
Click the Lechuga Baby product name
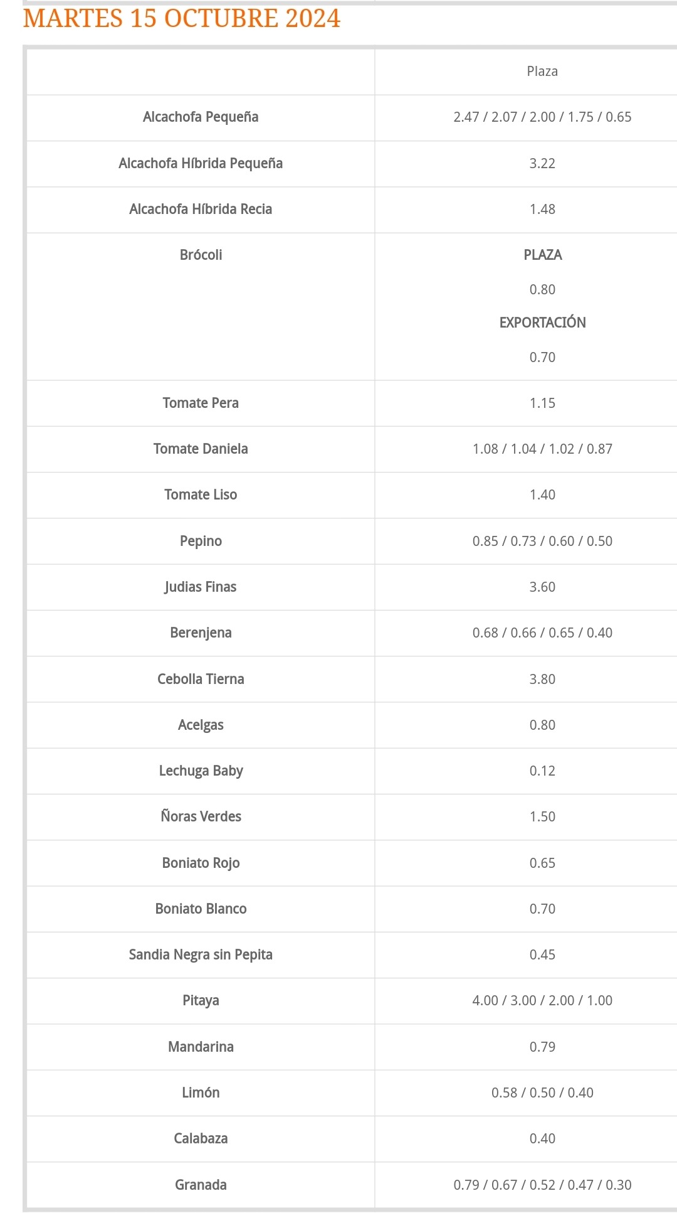tap(201, 771)
